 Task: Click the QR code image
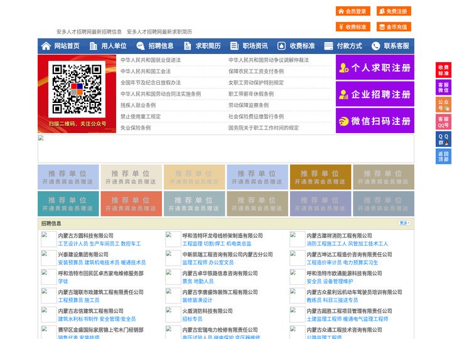pyautogui.click(x=77, y=89)
